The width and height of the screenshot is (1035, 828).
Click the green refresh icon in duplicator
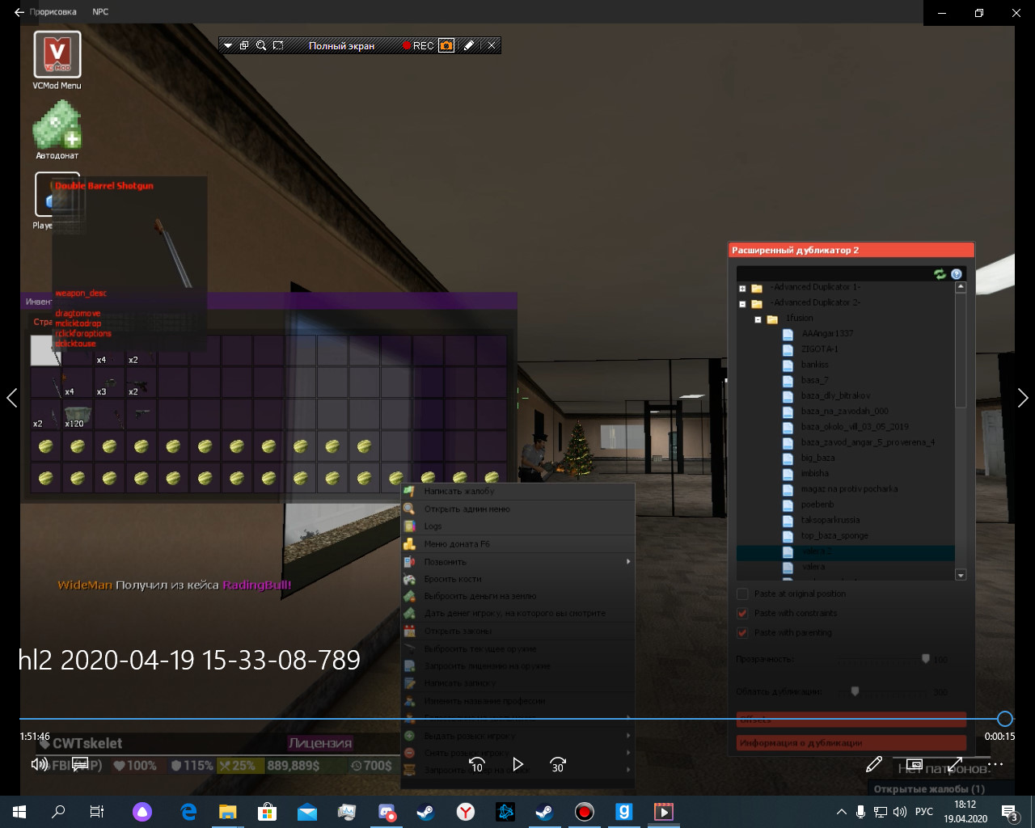[940, 274]
